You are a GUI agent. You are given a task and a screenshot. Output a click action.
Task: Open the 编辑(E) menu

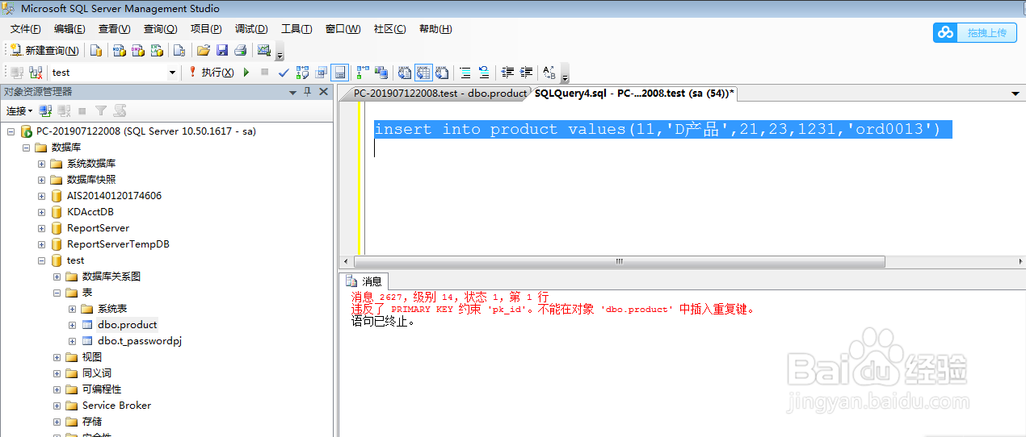pos(69,29)
